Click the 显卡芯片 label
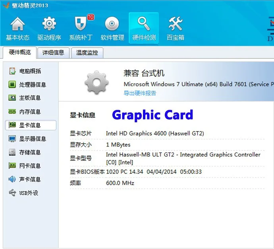274x249 pixels. pos(81,133)
